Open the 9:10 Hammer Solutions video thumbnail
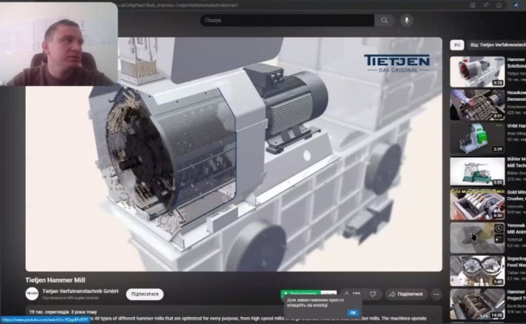Image resolution: width=526 pixels, height=324 pixels. click(x=477, y=72)
